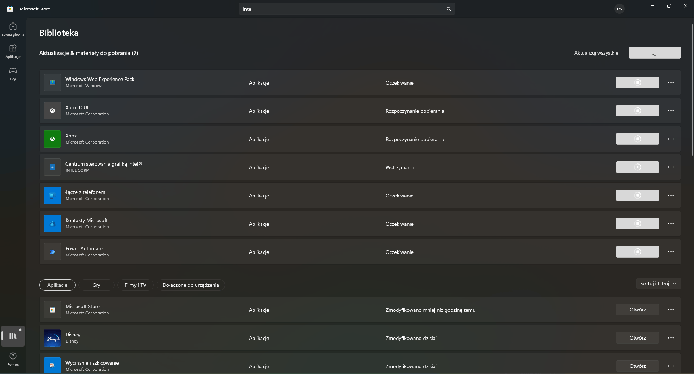The image size is (694, 374).
Task: Click the Power Automate app icon
Action: pos(52,252)
